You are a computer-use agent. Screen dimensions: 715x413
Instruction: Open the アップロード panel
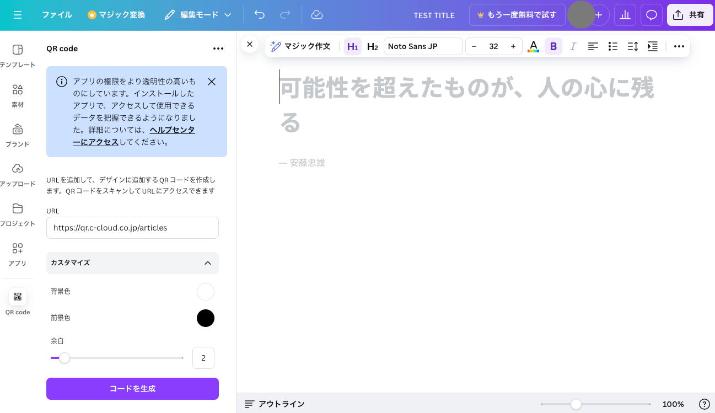click(x=17, y=172)
